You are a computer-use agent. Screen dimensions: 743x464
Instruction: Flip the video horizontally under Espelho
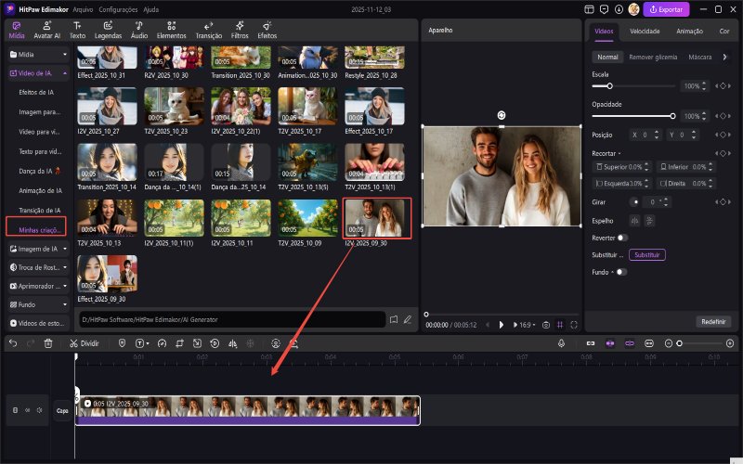(634, 220)
